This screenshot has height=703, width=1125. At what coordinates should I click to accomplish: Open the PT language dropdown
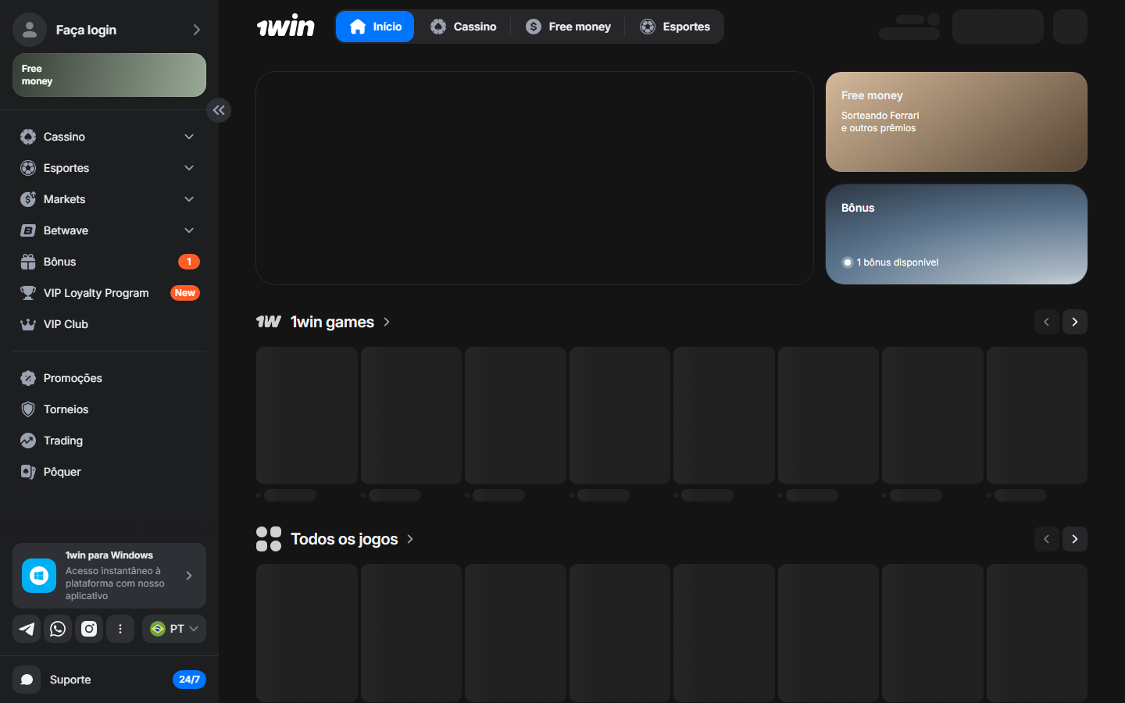tap(174, 629)
